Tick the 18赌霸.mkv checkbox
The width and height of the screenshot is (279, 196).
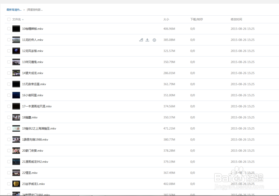pyautogui.click(x=9, y=117)
